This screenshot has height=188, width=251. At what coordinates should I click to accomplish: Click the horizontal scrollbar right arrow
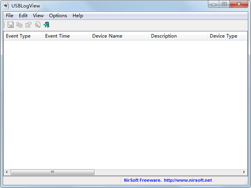(x=244, y=172)
